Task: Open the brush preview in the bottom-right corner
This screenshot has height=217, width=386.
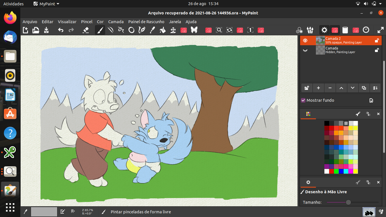Action: [x=369, y=212]
